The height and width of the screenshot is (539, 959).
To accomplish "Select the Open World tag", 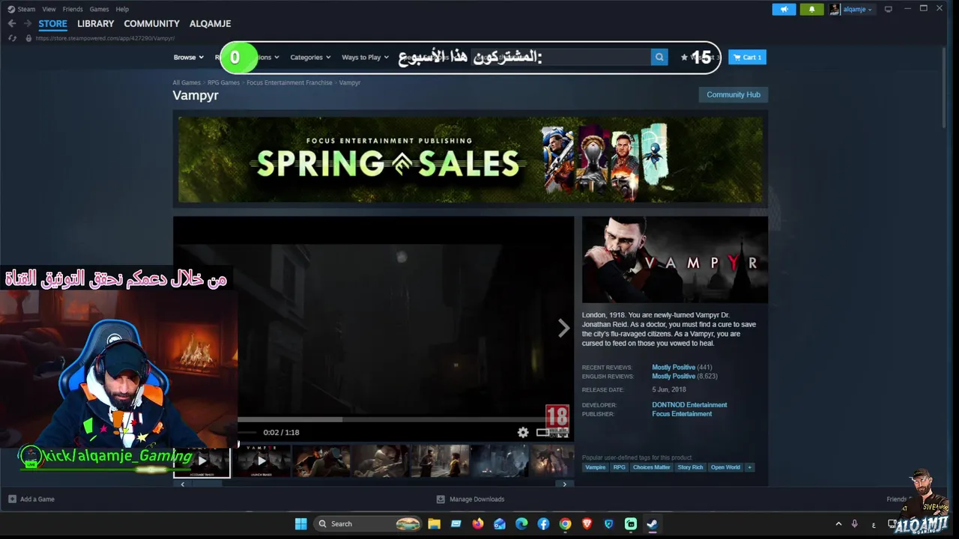I will click(x=725, y=467).
